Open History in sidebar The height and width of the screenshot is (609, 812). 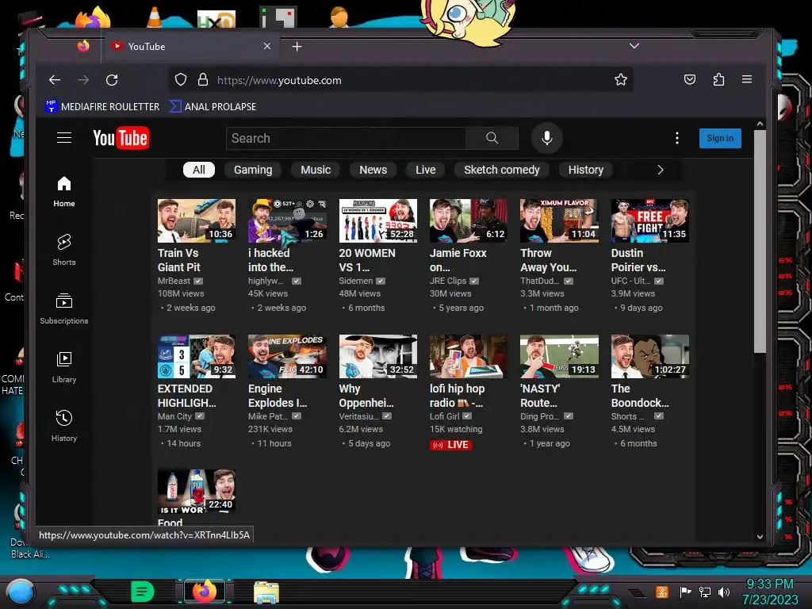pyautogui.click(x=64, y=426)
